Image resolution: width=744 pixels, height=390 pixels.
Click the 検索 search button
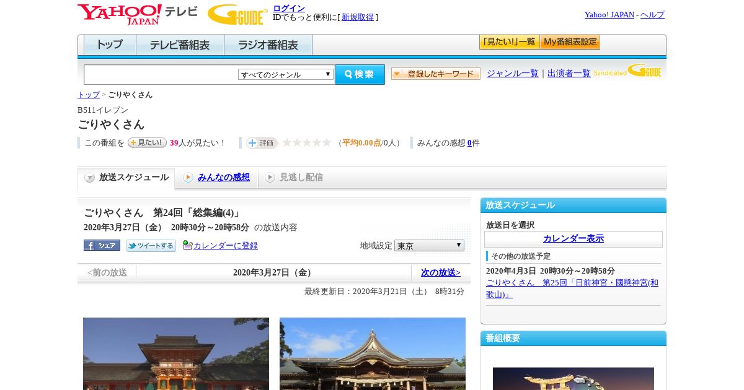(360, 74)
